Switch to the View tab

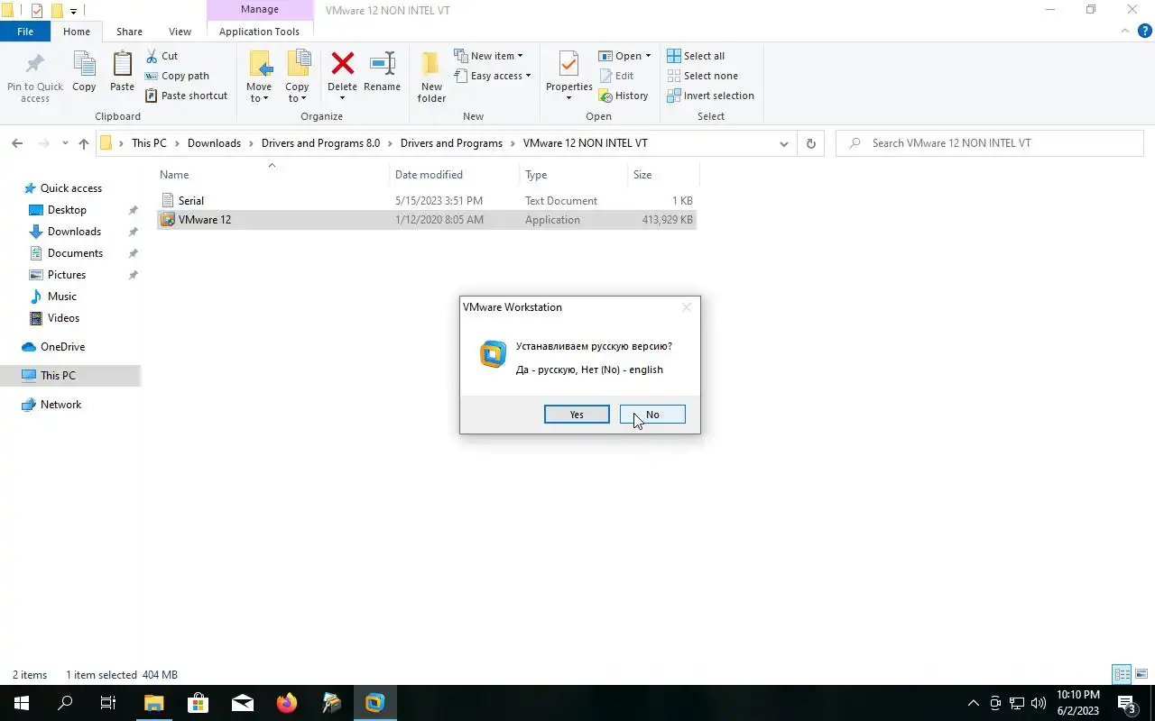180,32
